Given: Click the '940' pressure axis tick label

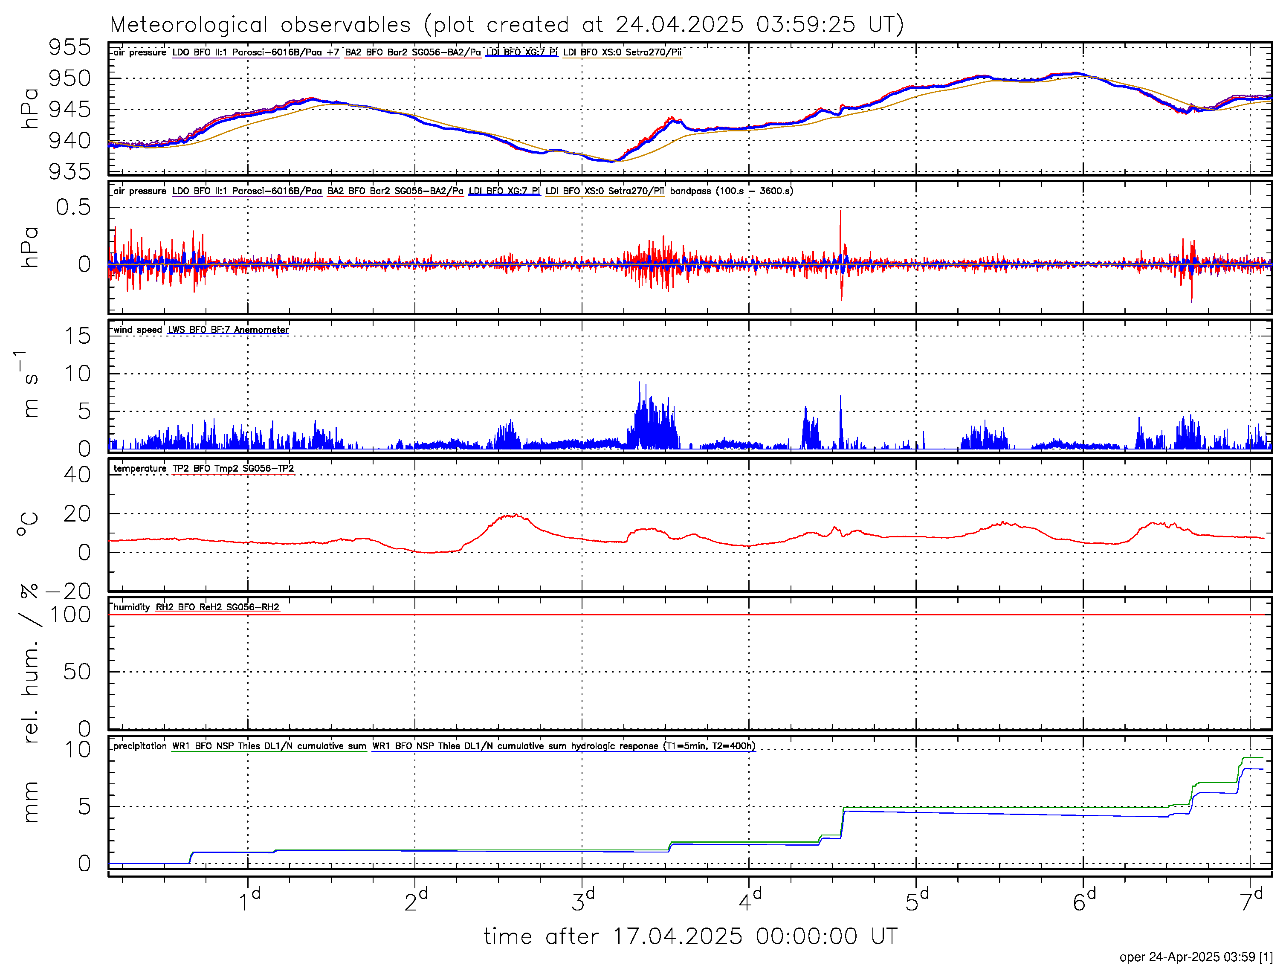Looking at the screenshot, I should click(70, 140).
